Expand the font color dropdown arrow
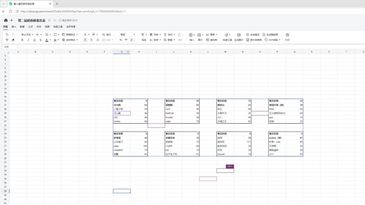The width and height of the screenshot is (365, 205). [x=50, y=40]
